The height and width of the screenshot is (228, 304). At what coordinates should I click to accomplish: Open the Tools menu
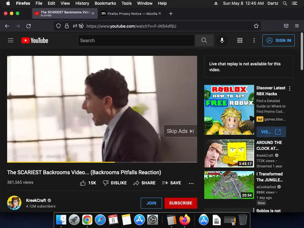point(126,3)
